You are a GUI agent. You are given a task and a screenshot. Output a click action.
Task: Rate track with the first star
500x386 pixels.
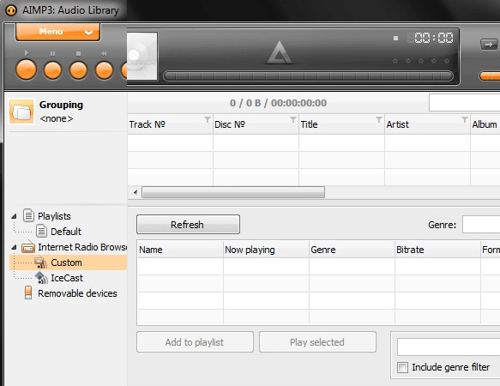pyautogui.click(x=395, y=61)
